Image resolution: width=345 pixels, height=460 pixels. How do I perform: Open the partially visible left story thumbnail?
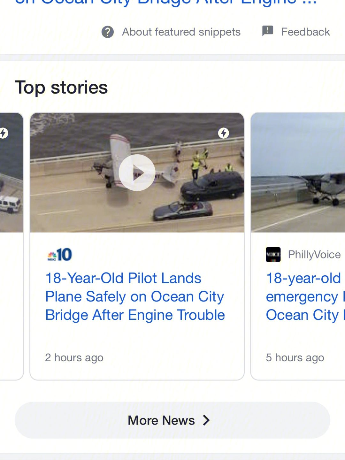(x=11, y=172)
